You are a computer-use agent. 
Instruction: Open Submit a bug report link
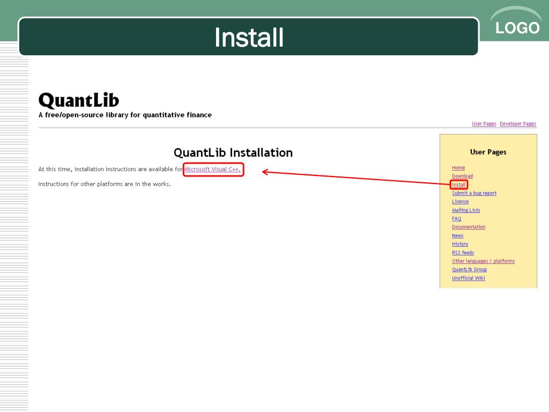(474, 193)
